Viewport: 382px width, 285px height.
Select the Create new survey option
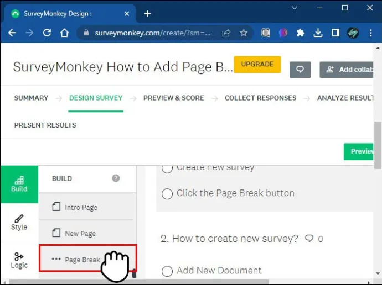click(x=167, y=168)
